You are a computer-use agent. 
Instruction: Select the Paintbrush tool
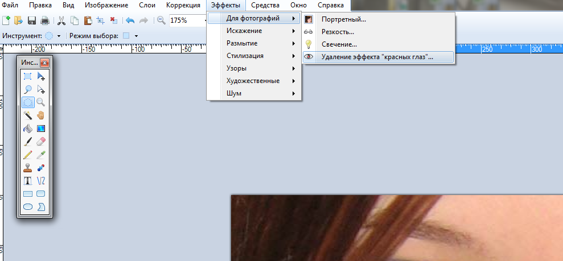28,141
